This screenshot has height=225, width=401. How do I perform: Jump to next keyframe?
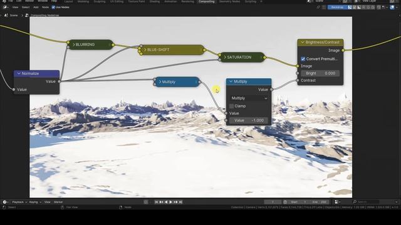(175, 202)
